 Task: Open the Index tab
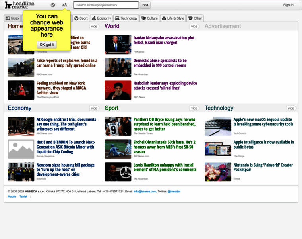(12, 18)
